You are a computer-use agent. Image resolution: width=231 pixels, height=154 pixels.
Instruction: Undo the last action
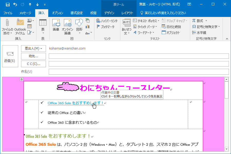coord(15,5)
